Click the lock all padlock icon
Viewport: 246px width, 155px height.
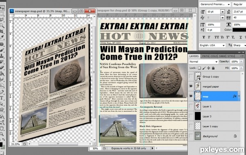pos(213,68)
